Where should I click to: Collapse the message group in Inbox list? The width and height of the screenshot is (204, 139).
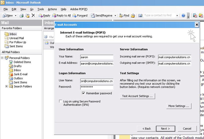(x=46, y=37)
